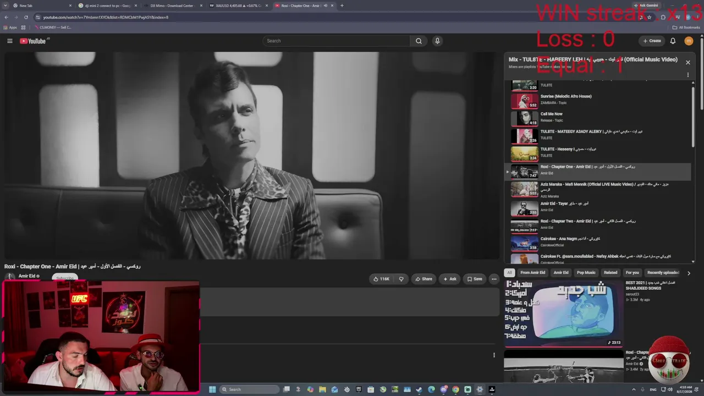Screen dimensions: 704x396
Task: Open Google Chrome from the taskbar
Action: (x=455, y=389)
